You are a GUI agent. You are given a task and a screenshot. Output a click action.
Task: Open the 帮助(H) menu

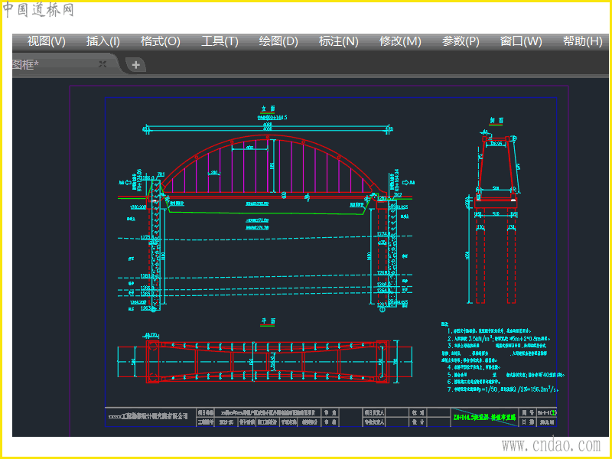click(x=583, y=41)
